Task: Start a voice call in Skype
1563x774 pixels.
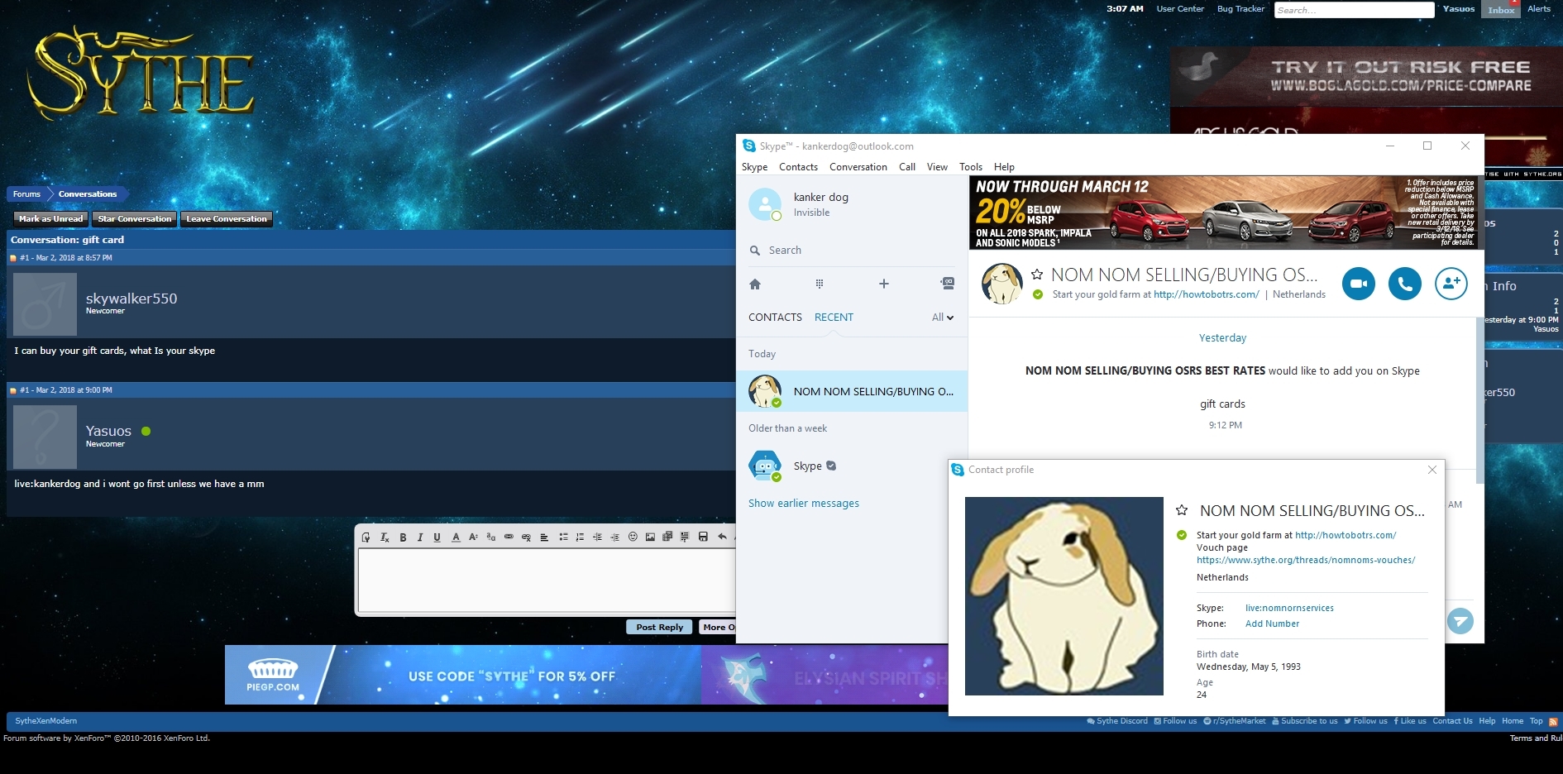Action: pos(1404,284)
